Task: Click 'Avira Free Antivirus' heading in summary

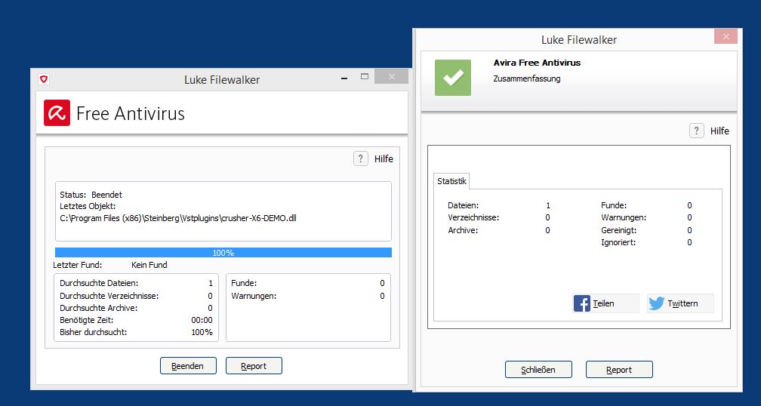Action: point(538,63)
